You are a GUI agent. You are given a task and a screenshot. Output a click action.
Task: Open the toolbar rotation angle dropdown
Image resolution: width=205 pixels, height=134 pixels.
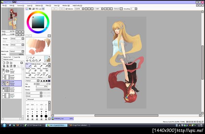102,9
